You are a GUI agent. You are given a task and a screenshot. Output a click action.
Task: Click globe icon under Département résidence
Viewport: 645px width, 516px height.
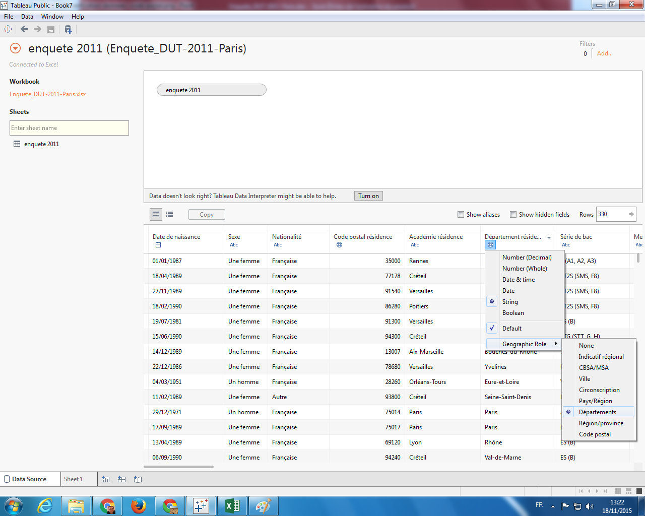pyautogui.click(x=490, y=245)
